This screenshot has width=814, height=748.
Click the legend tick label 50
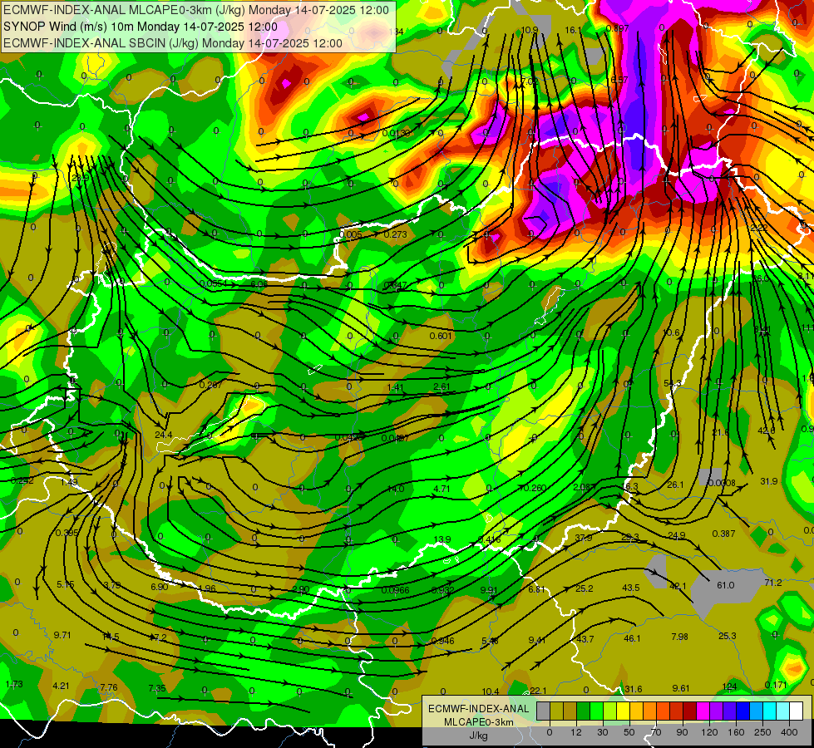click(629, 732)
